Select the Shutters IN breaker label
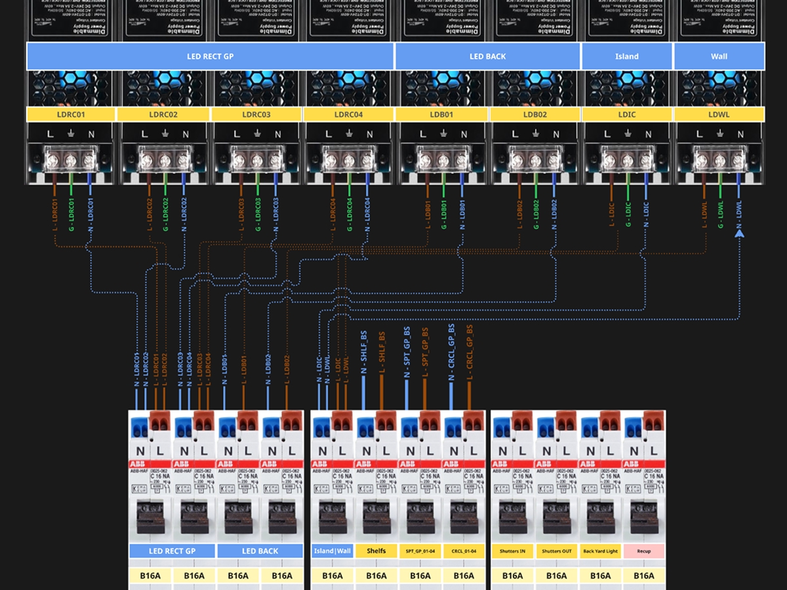This screenshot has width=787, height=590. coord(513,551)
